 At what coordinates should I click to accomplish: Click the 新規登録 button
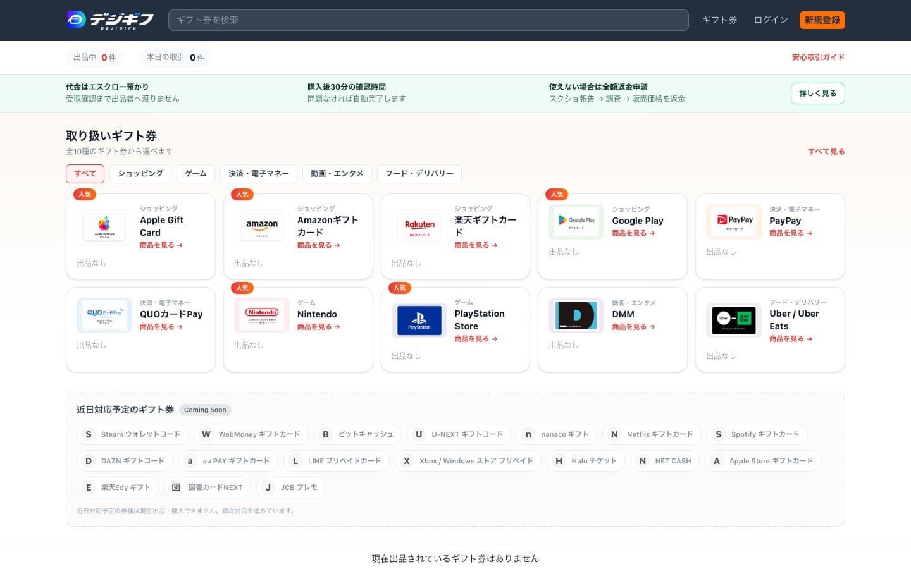822,20
